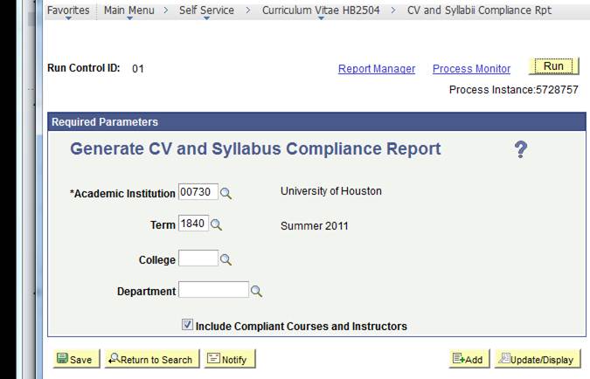Viewport: 590px width, 379px height.
Task: Open the College lookup magnifier
Action: tap(226, 259)
